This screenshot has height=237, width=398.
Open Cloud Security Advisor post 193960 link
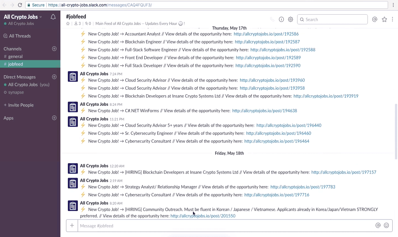click(272, 80)
